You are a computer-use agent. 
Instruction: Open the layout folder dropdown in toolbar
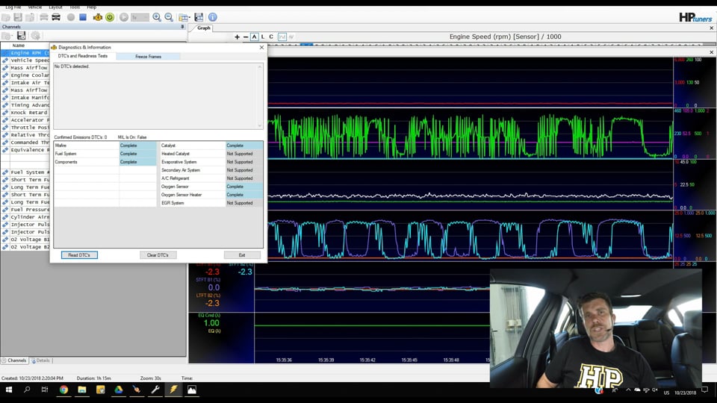point(185,17)
